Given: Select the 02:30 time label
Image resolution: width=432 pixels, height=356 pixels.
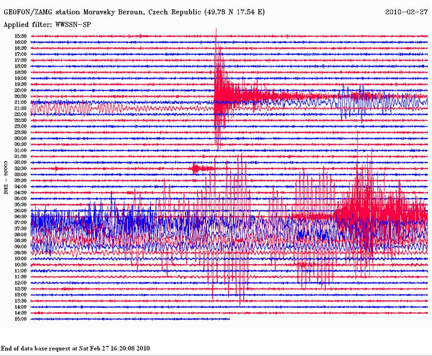Looking at the screenshot, I should pyautogui.click(x=21, y=168).
